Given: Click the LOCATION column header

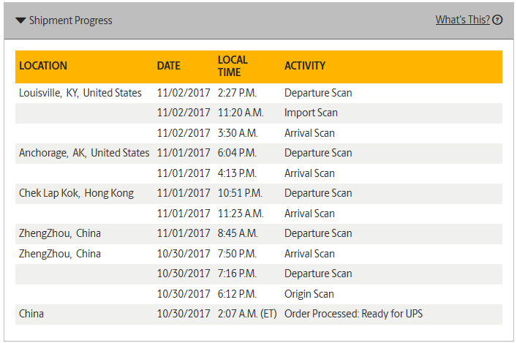Looking at the screenshot, I should (x=43, y=66).
